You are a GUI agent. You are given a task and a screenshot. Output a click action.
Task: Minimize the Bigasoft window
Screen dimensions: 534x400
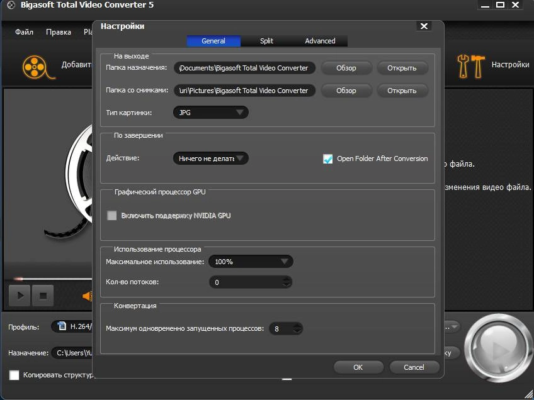click(x=485, y=6)
